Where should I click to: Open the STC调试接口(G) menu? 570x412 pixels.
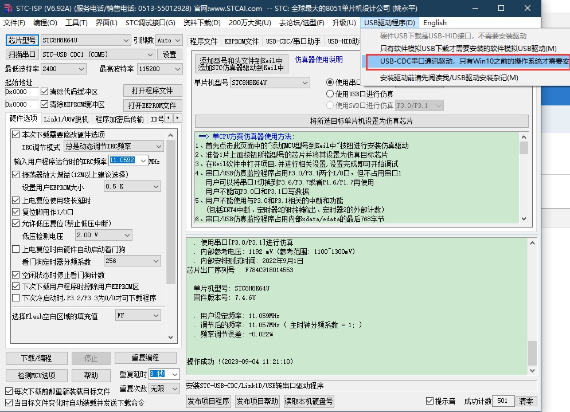pos(150,22)
